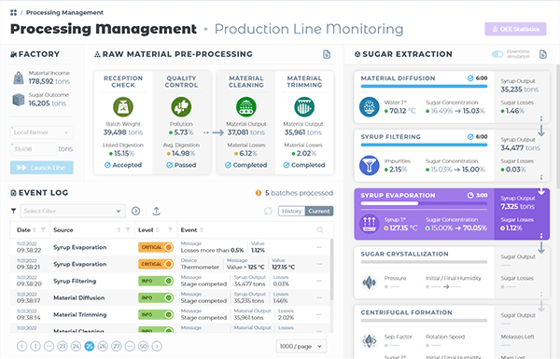Switch to the History tab
The image size is (560, 359).
(x=292, y=211)
